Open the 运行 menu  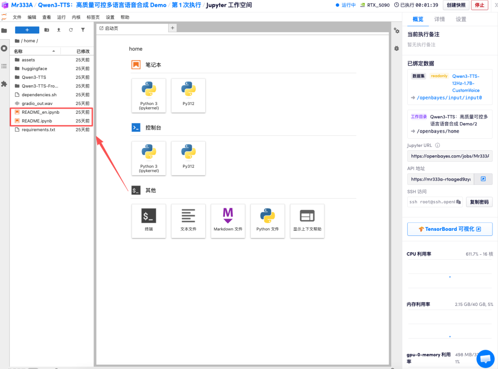[61, 17]
